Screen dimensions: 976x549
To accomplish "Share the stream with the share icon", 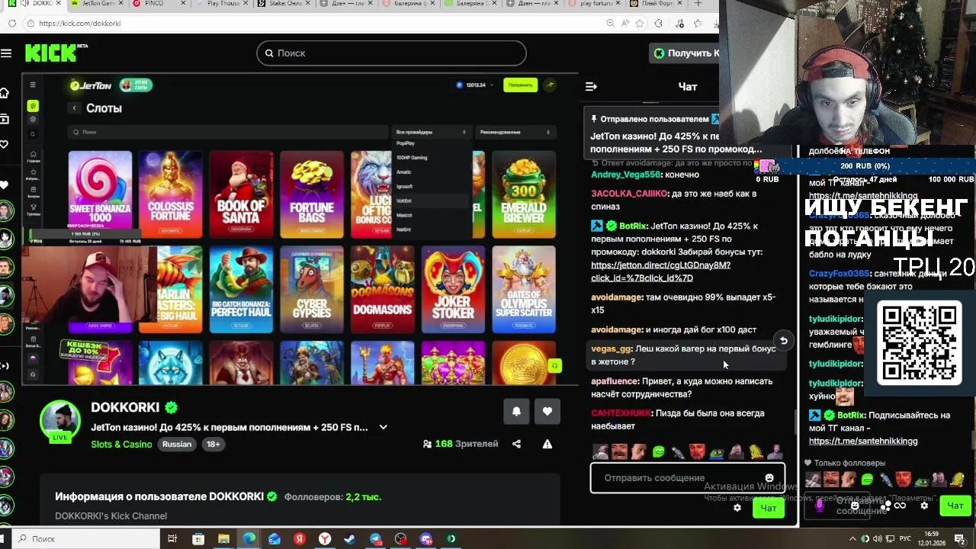I will (x=516, y=444).
